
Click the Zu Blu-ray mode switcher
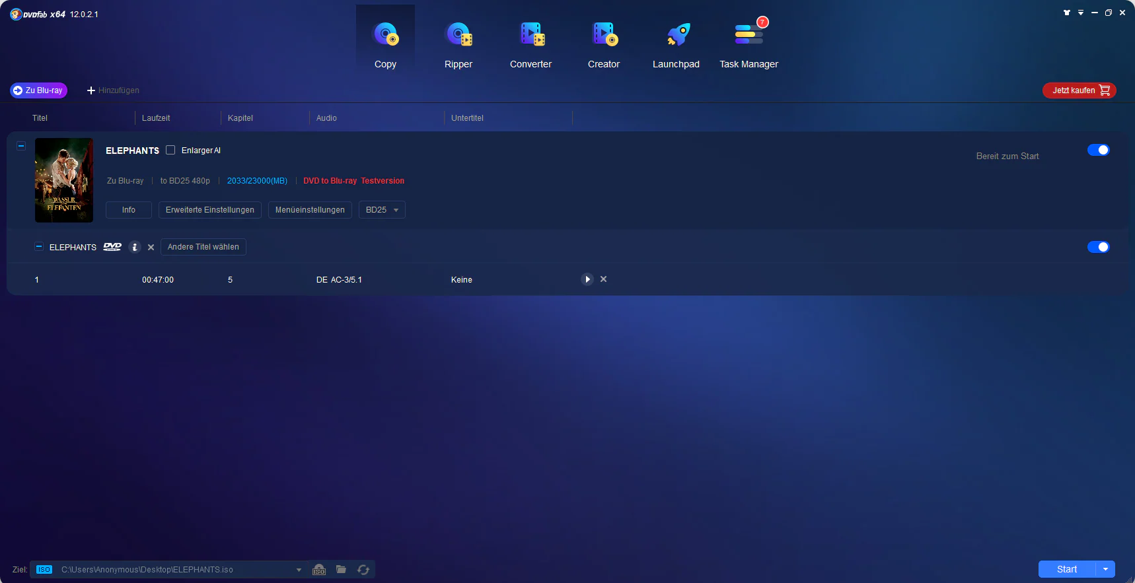pos(38,90)
